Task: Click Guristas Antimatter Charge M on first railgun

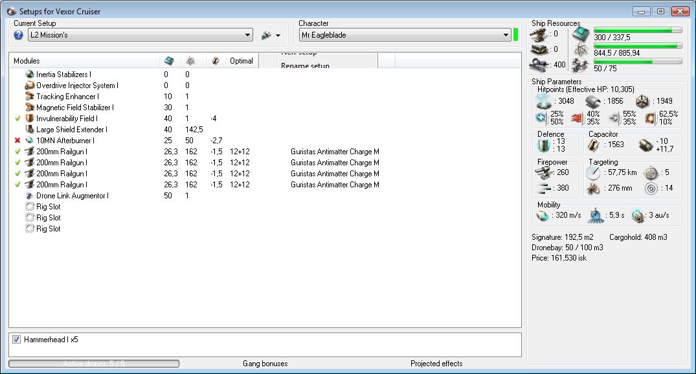Action: (335, 152)
